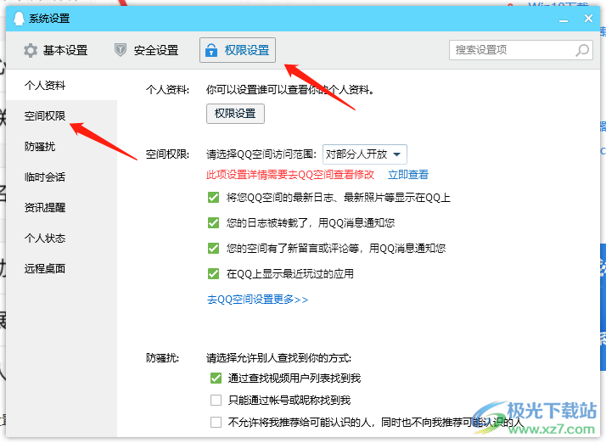This screenshot has height=443, width=606.
Task: Click the QQ penguin logo in title bar
Action: 19,18
